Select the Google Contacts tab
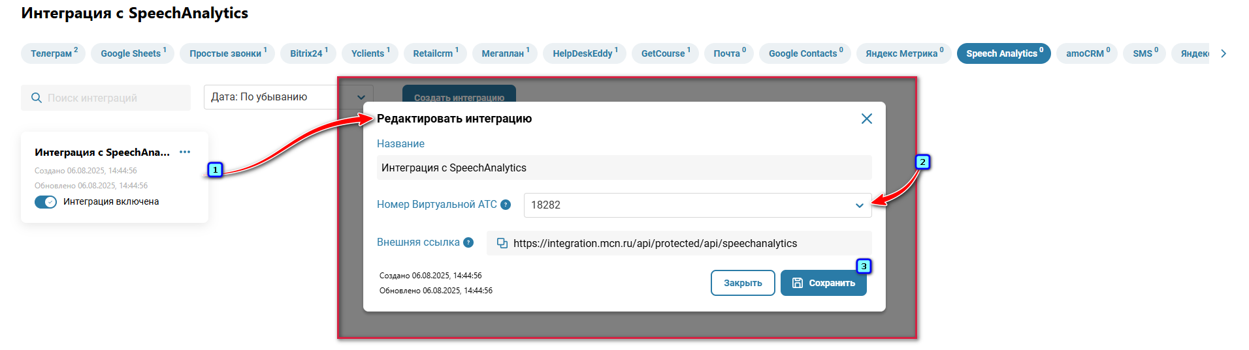The image size is (1249, 350). pos(805,53)
